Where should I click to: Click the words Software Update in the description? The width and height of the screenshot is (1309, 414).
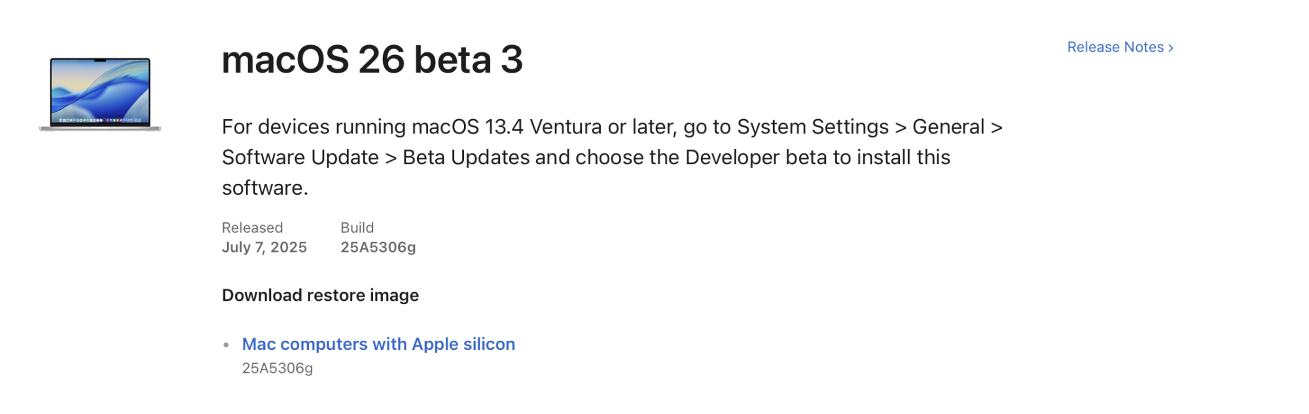pyautogui.click(x=300, y=157)
